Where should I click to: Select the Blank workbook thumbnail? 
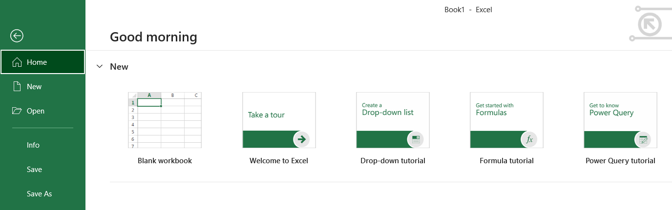(165, 120)
